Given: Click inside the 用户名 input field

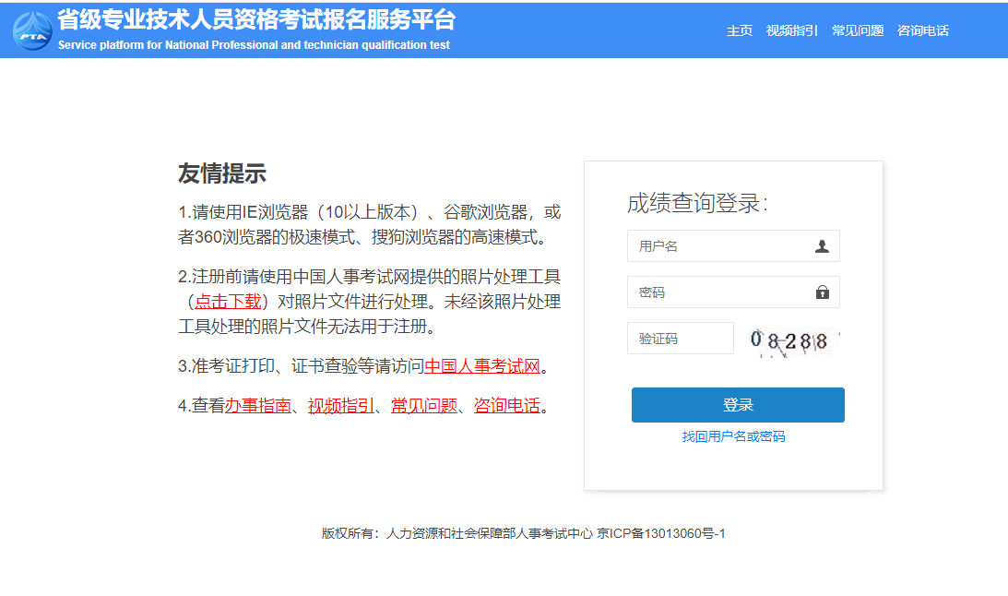Looking at the screenshot, I should tap(719, 245).
